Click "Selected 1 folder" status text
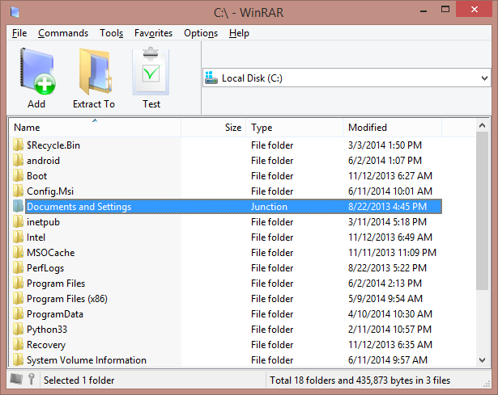The width and height of the screenshot is (498, 395). tap(79, 380)
